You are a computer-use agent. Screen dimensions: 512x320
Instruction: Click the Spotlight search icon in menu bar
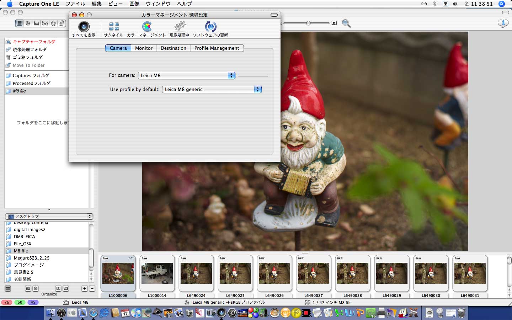point(502,4)
